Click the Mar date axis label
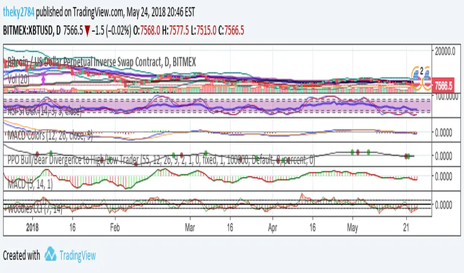Screen dimensions: 464x273 [190, 227]
